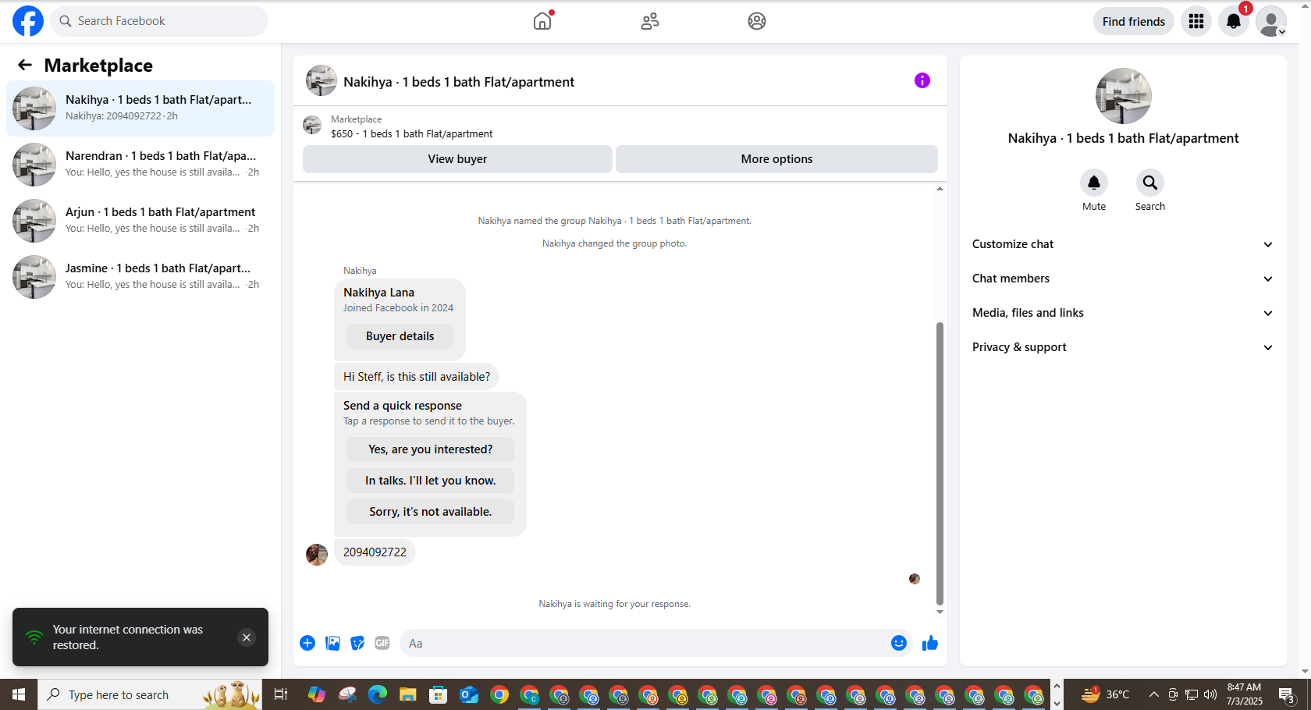Open the Facebook logo home link
Image resolution: width=1311 pixels, height=710 pixels.
click(28, 21)
